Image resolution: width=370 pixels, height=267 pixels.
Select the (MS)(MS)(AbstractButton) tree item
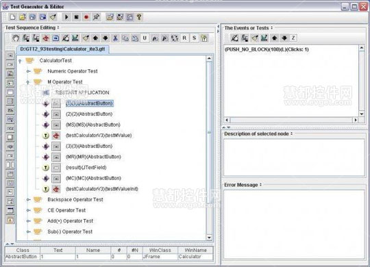tap(93, 125)
